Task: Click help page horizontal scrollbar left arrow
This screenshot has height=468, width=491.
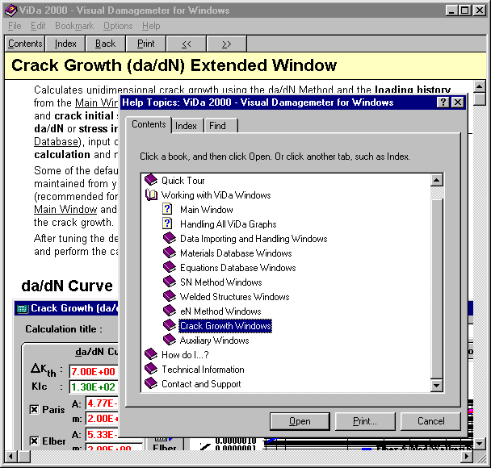Action: pos(11,457)
